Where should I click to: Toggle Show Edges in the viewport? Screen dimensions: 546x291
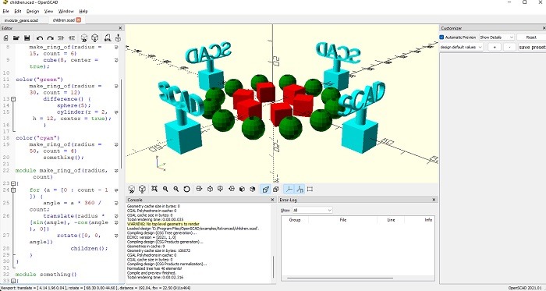pos(310,189)
